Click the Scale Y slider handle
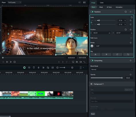 pos(99,24)
